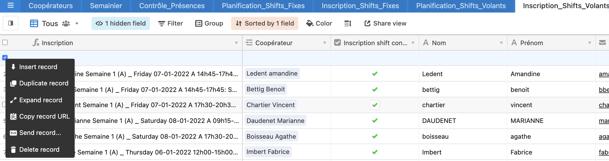Open the hamburger menu of tables

[10, 5]
